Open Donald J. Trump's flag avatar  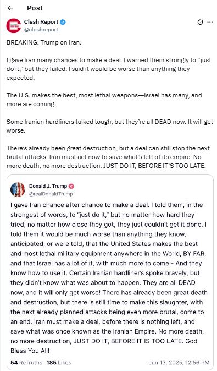click(x=18, y=189)
